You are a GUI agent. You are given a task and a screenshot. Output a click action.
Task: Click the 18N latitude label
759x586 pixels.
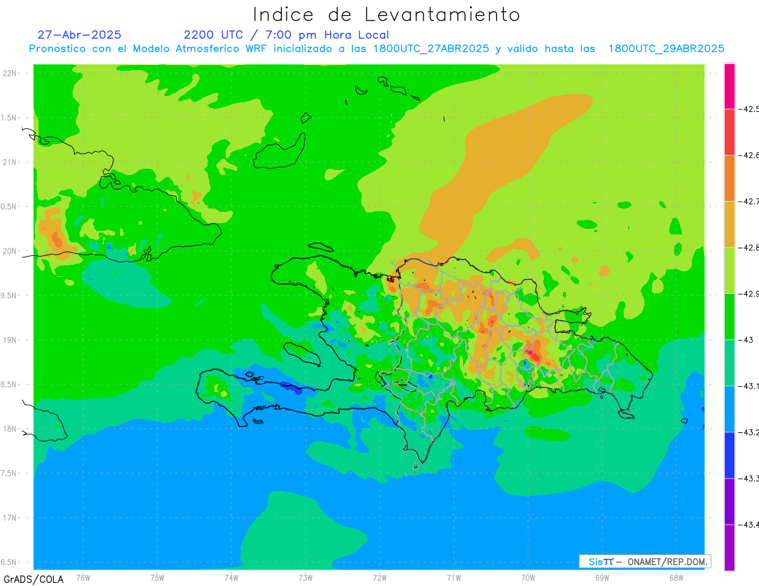(11, 429)
